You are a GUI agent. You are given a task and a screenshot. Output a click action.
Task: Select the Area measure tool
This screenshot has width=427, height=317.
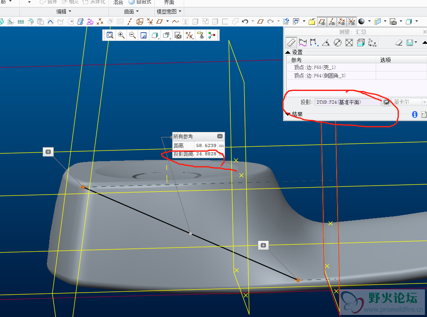tap(349, 43)
